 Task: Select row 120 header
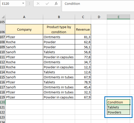(x=3, y=102)
